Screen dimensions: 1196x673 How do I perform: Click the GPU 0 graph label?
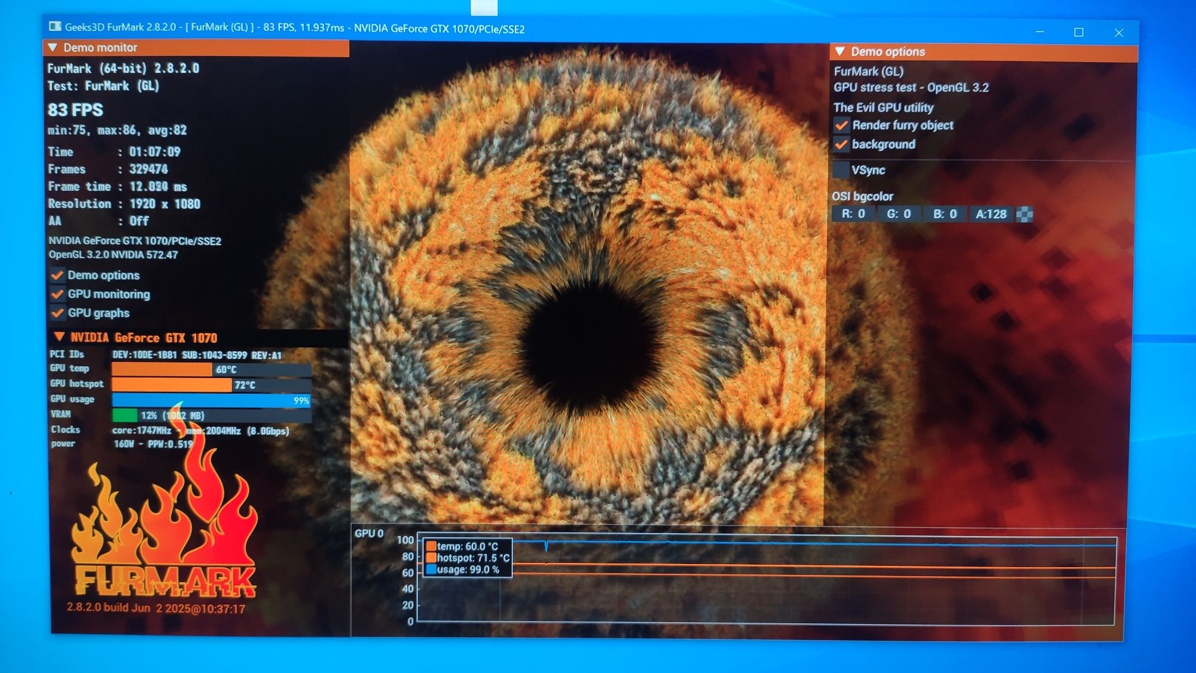pos(369,534)
